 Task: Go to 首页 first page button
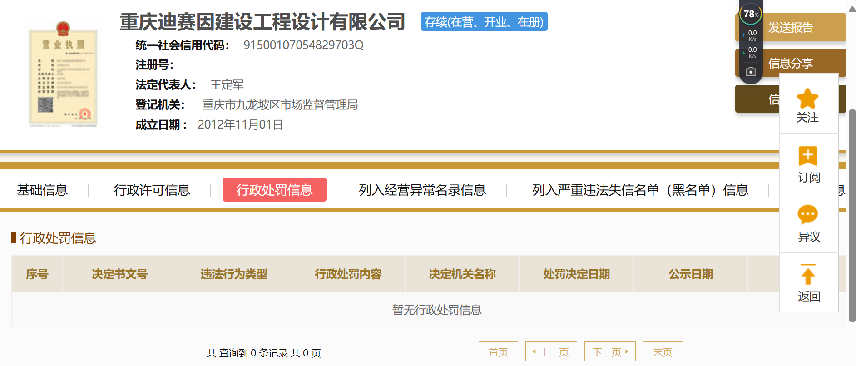click(x=498, y=352)
